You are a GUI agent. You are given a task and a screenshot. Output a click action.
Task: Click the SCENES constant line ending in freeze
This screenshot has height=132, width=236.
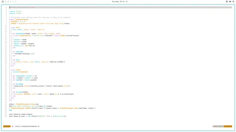pyautogui.click(x=40, y=23)
